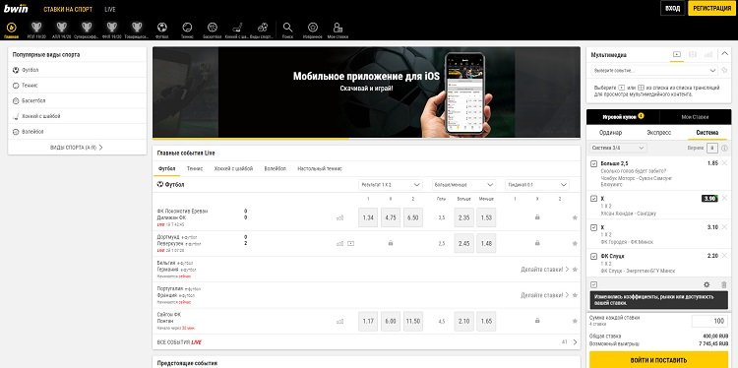Switch to Ординар bet tab
This screenshot has width=738, height=368.
pyautogui.click(x=610, y=133)
